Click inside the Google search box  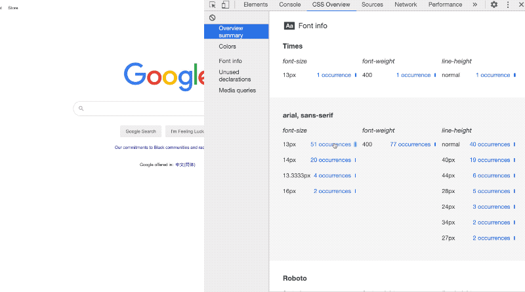click(x=144, y=109)
